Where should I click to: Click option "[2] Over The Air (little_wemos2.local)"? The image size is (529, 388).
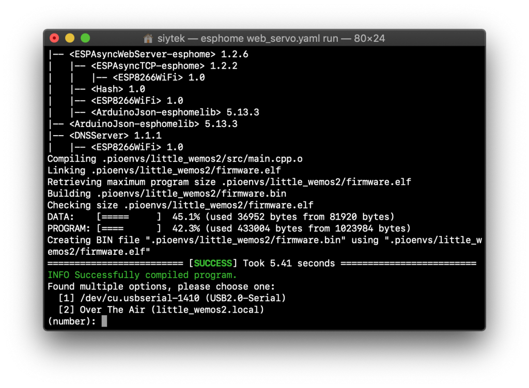pos(161,310)
